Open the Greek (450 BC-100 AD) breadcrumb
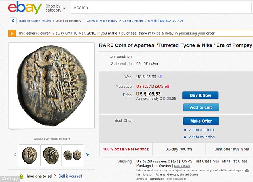253x182 pixels. coord(166,21)
